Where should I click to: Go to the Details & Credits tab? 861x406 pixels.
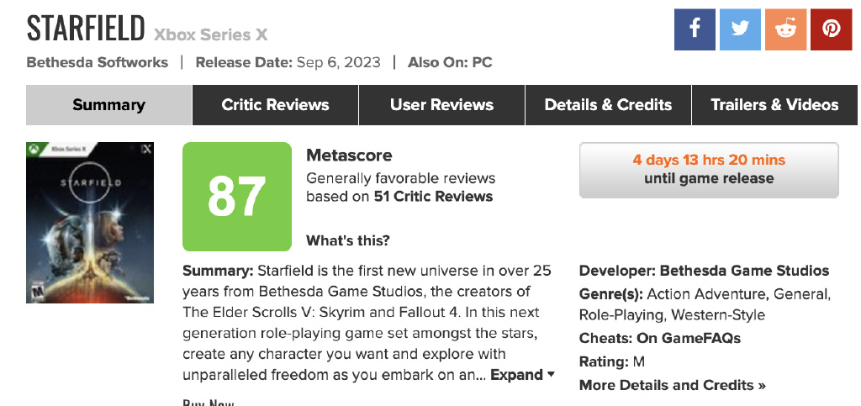[x=608, y=105]
